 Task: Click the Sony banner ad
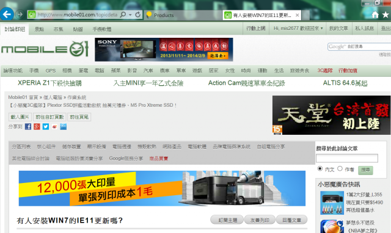pyautogui.click(x=164, y=49)
